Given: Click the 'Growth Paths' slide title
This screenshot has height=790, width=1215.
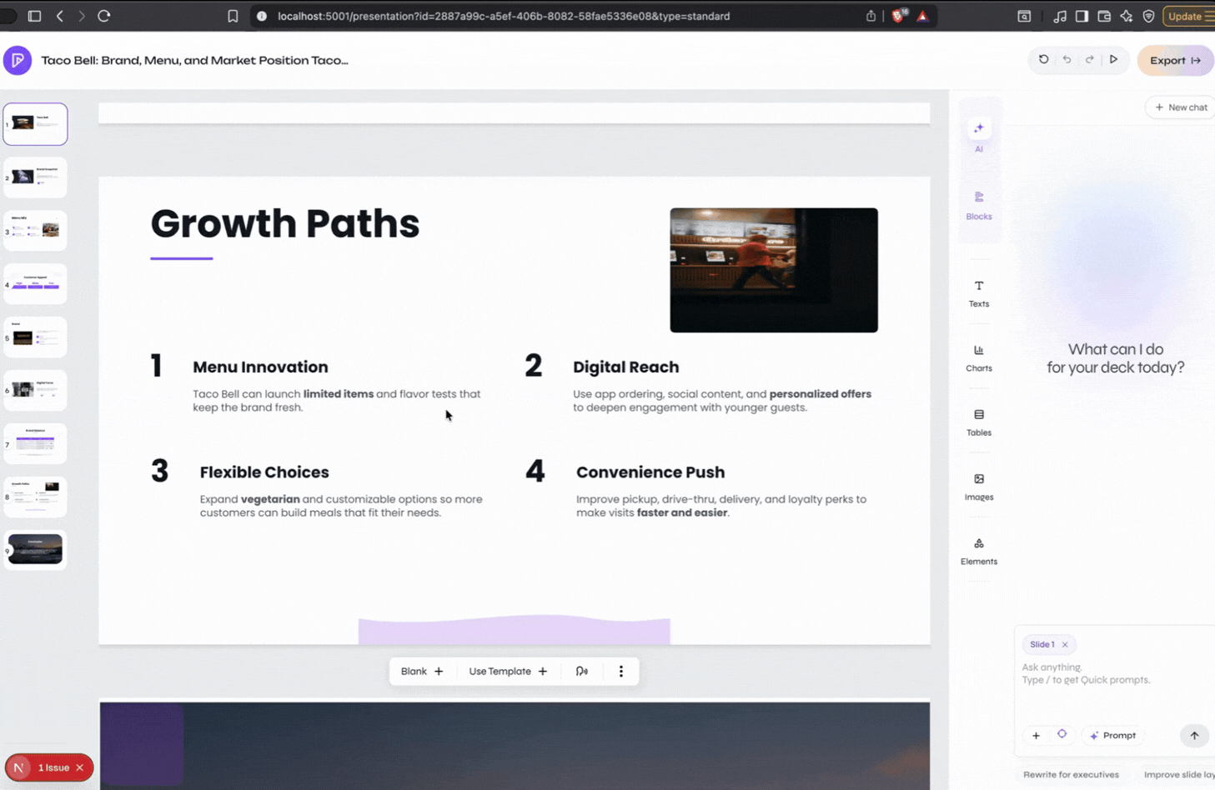Looking at the screenshot, I should pos(285,223).
